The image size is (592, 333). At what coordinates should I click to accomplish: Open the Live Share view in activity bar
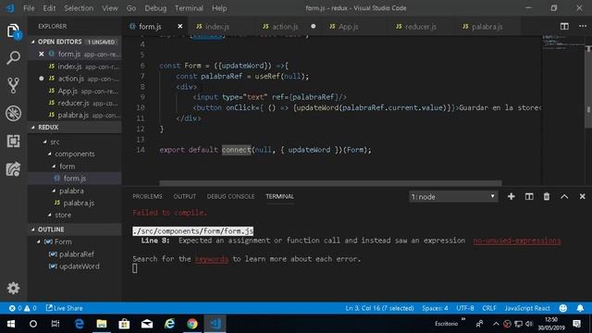coord(13,168)
